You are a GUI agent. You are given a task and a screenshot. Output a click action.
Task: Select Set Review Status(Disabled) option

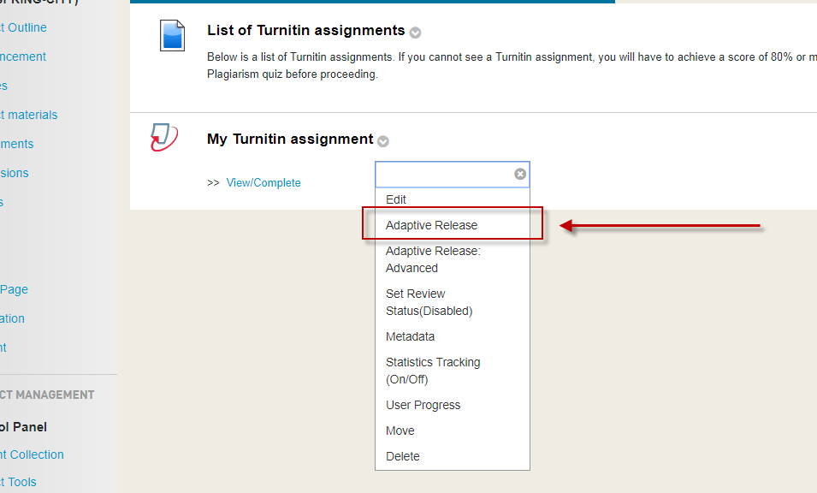429,302
